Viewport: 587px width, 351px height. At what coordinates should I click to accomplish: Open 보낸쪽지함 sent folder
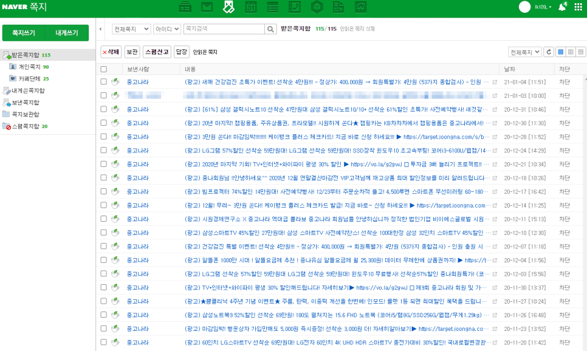pyautogui.click(x=26, y=102)
